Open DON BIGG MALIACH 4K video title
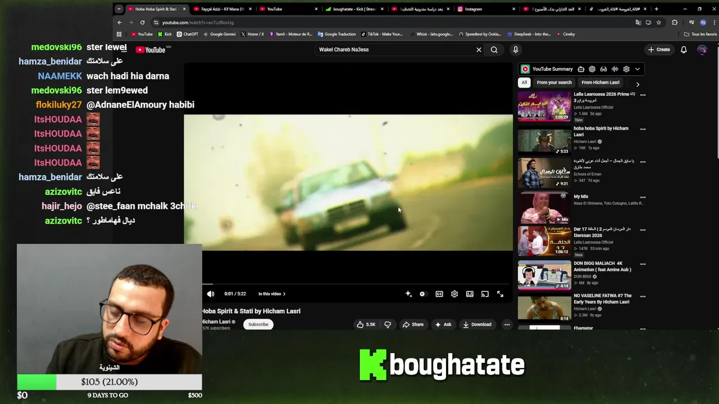The width and height of the screenshot is (719, 404). pos(602,267)
